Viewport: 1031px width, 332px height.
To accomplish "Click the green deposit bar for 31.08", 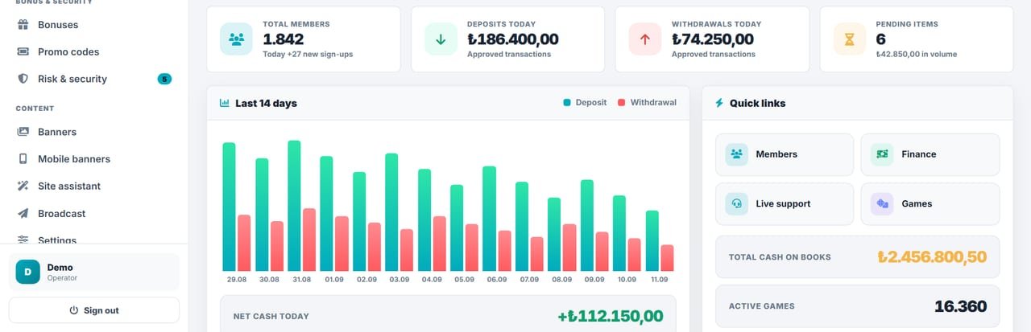I will [294, 206].
